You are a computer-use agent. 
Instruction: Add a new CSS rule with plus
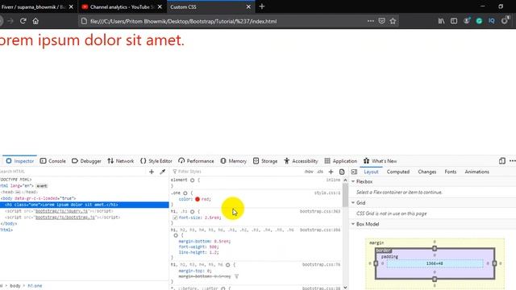[x=331, y=172]
